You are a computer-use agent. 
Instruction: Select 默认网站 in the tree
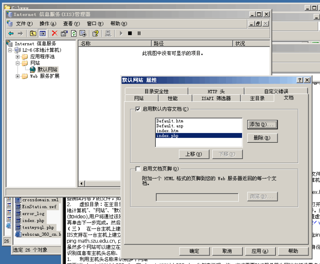point(47,70)
